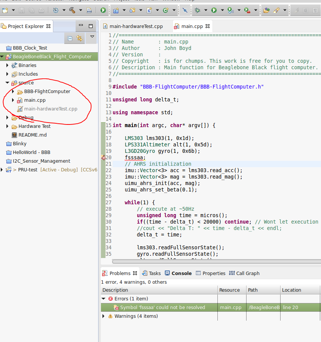Image resolution: width=321 pixels, height=342 pixels.
Task: Click the Collapse All icon in Project Explorer
Action: coord(70,39)
